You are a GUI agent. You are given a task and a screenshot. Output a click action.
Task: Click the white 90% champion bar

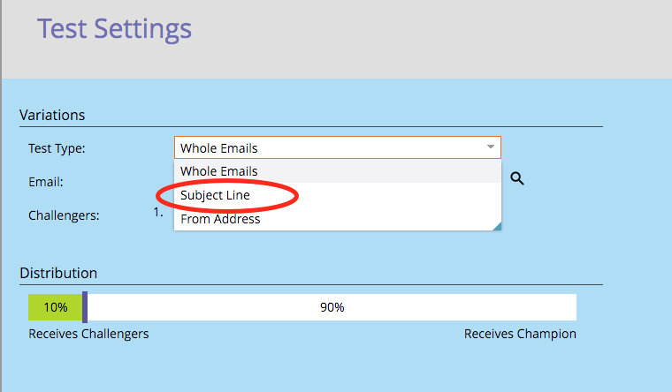pos(332,307)
